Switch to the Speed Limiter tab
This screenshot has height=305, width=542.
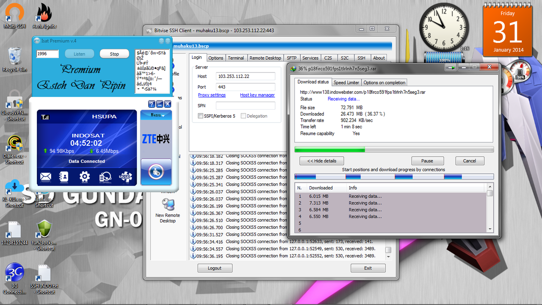tap(346, 83)
